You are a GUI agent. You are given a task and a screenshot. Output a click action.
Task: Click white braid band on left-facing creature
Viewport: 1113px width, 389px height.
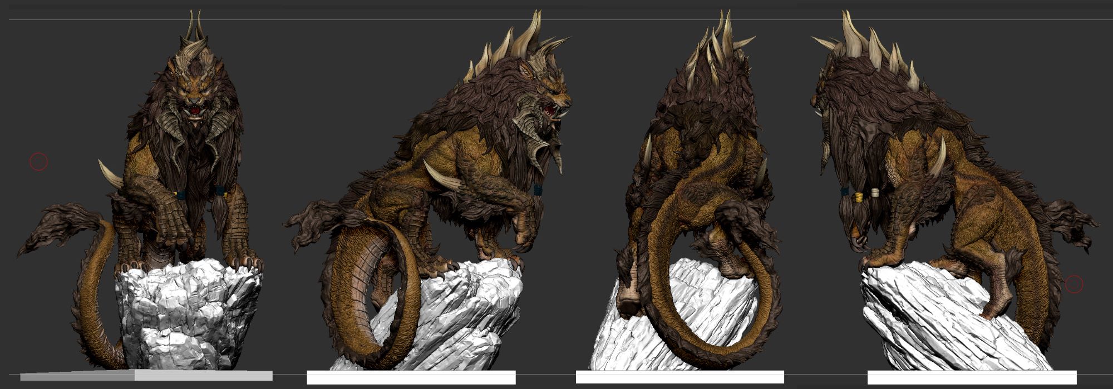875,193
